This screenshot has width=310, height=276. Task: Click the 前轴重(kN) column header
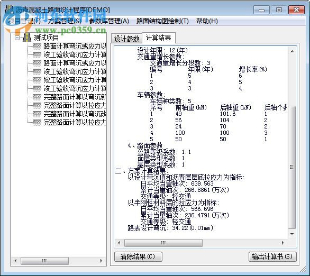point(191,107)
